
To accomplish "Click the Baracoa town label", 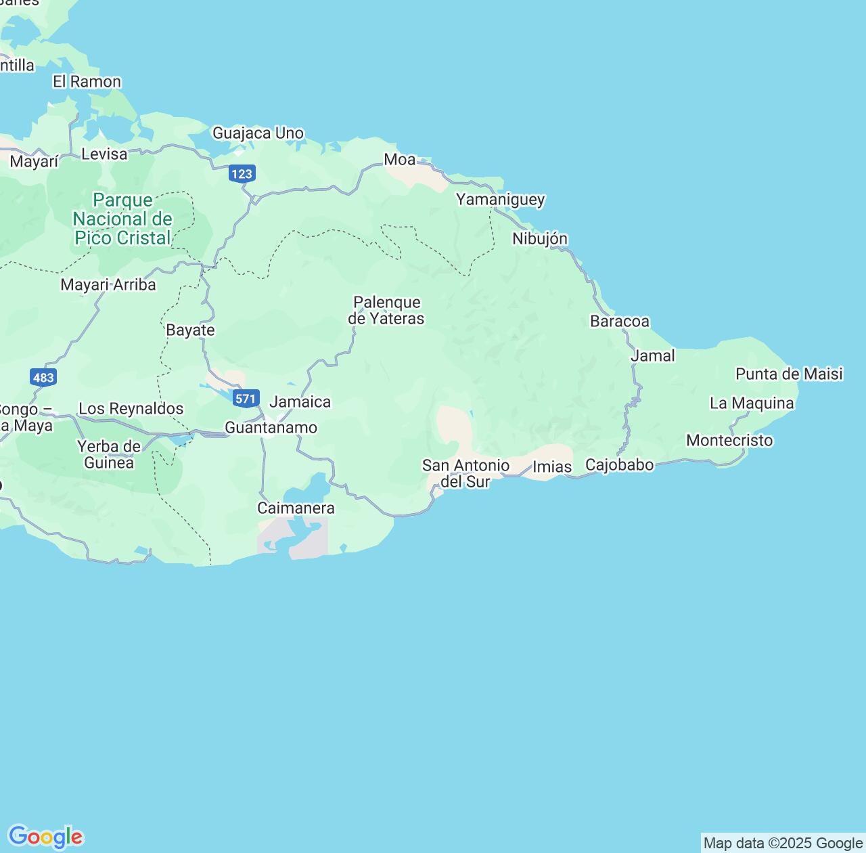I will coord(619,322).
